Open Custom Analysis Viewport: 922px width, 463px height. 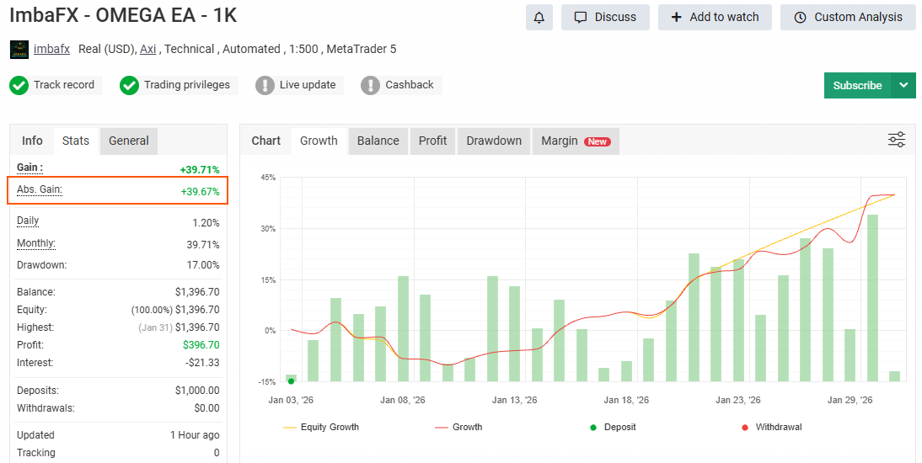click(848, 18)
